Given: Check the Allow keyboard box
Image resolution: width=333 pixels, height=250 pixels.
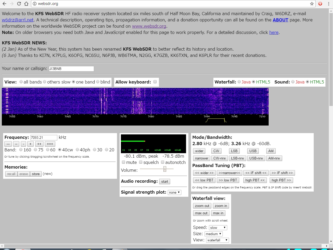Looking at the screenshot, I should click(x=155, y=82).
